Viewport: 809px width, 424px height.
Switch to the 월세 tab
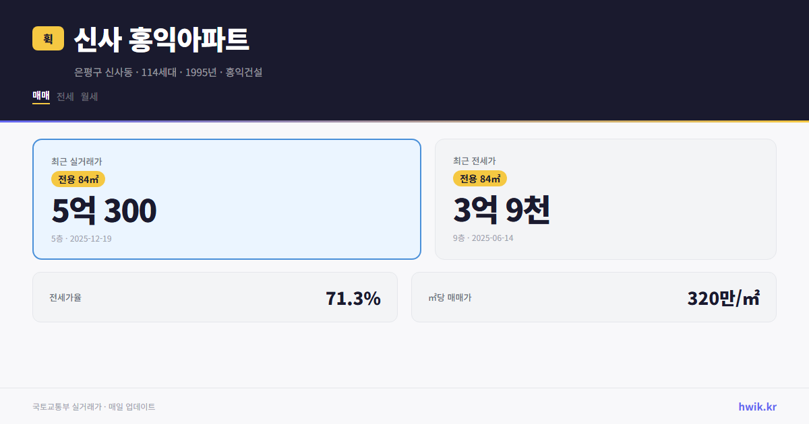click(x=87, y=96)
